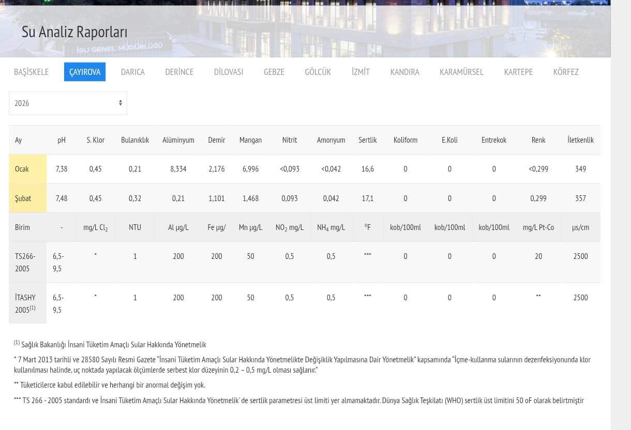Open the KANDIRA tab
The height and width of the screenshot is (430, 631).
pos(404,72)
